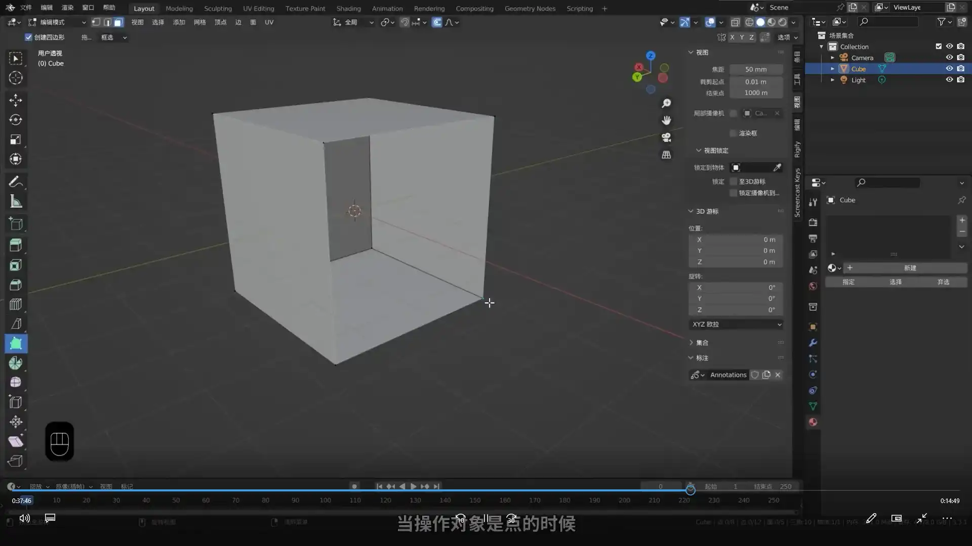Select the 3D Cursor tool in the toolbar

(x=16, y=78)
